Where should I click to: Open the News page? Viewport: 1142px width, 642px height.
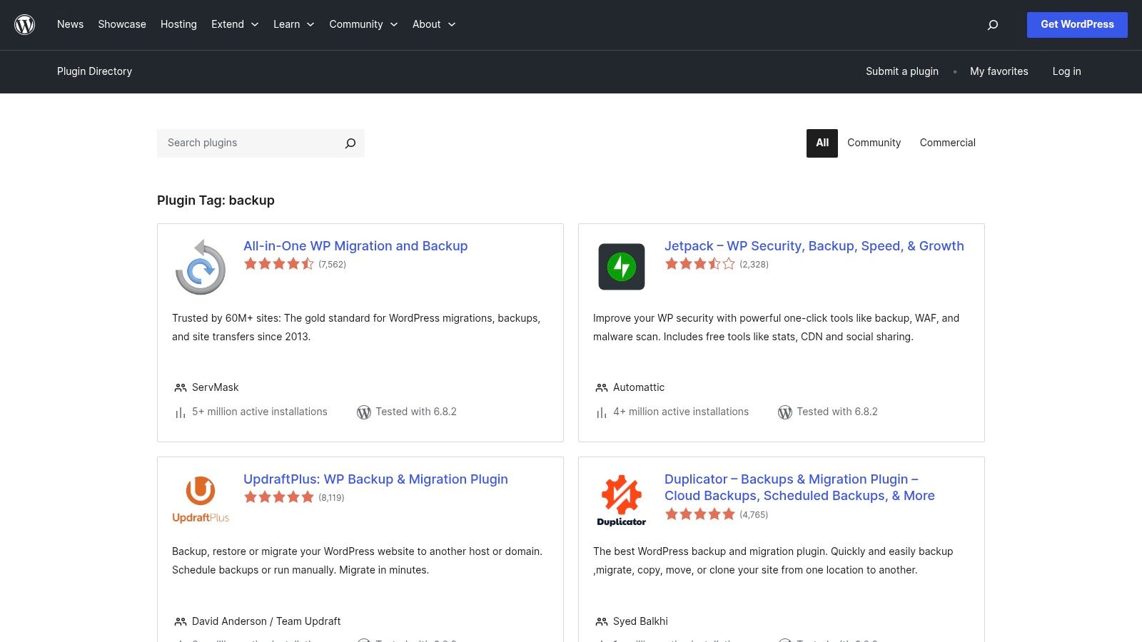[70, 24]
